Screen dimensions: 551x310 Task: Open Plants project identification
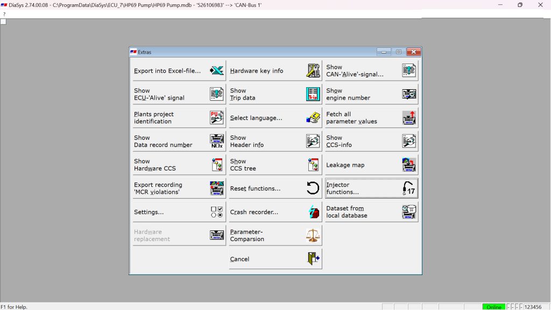click(x=179, y=118)
